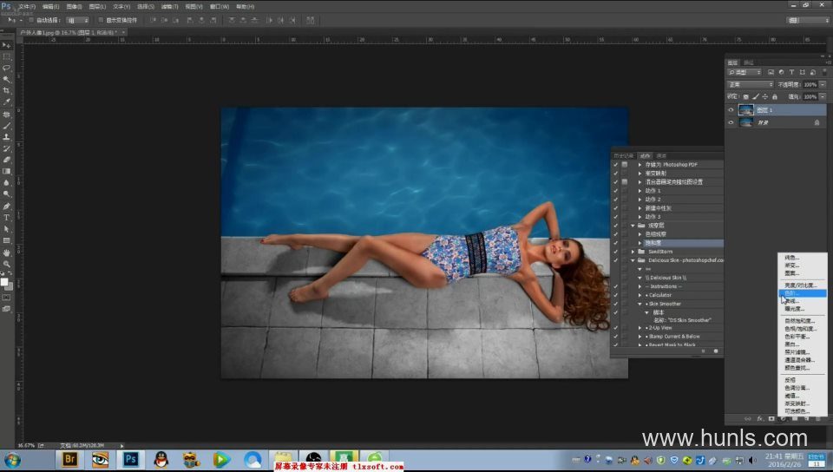Toggle checkmark for SandStorm action set
Screen dimensions: 833x472
616,252
